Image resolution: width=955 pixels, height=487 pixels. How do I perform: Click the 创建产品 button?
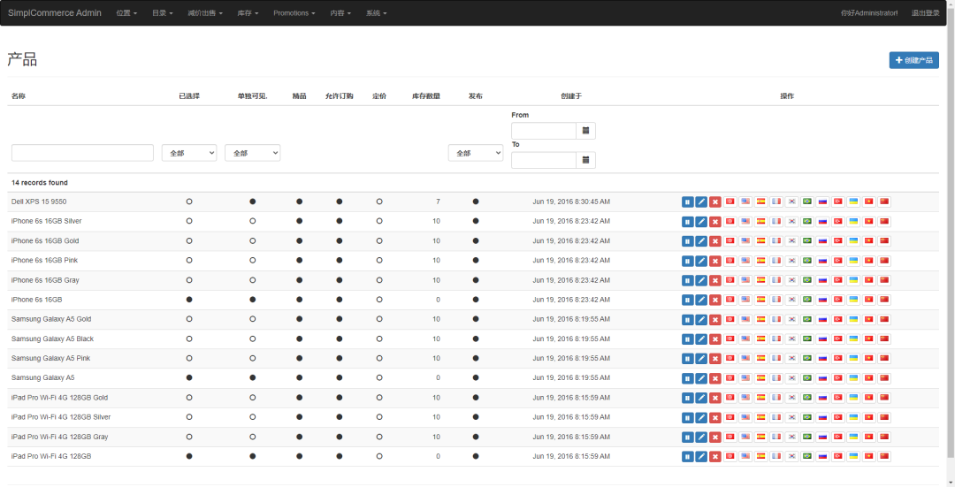coord(913,60)
